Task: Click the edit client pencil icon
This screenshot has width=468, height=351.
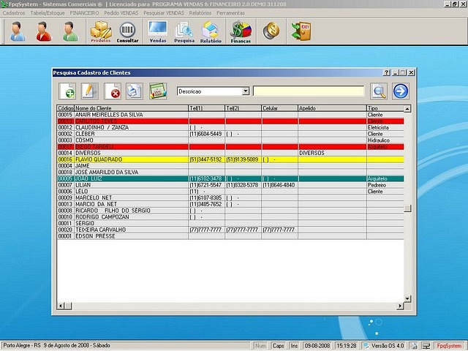Action: coord(89,91)
